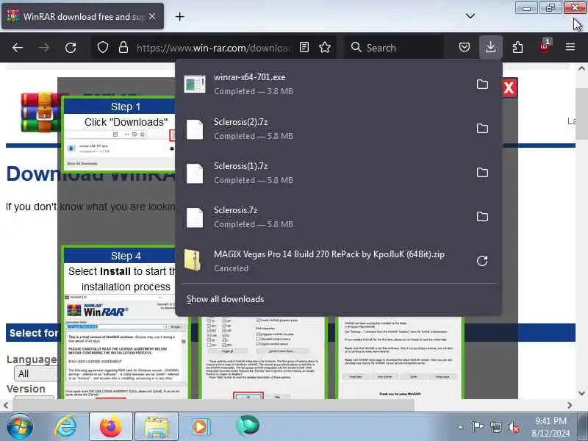
Task: Open Windows Media Player from the taskbar
Action: pyautogui.click(x=201, y=427)
